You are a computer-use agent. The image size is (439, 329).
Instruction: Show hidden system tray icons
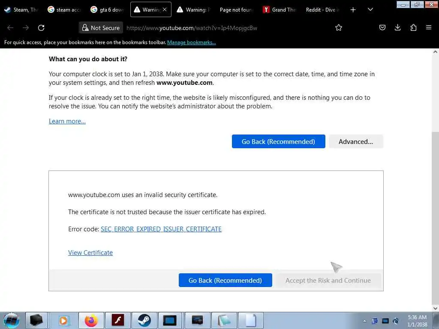[x=364, y=321]
